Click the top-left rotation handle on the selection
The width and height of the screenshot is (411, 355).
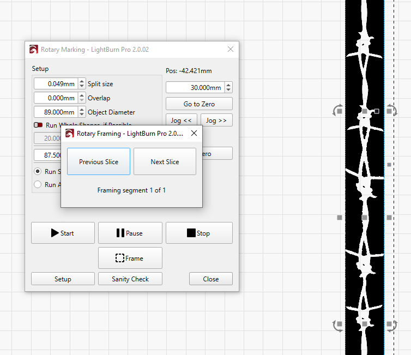click(x=337, y=111)
